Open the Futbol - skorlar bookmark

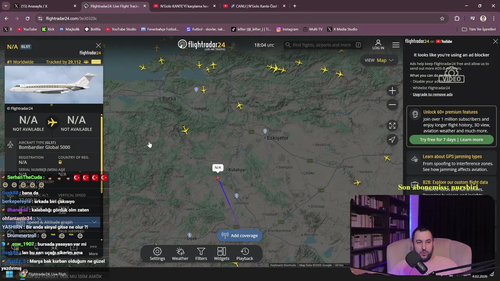click(x=206, y=29)
